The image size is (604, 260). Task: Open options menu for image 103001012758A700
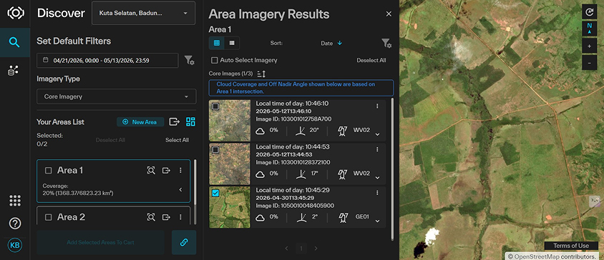(378, 106)
